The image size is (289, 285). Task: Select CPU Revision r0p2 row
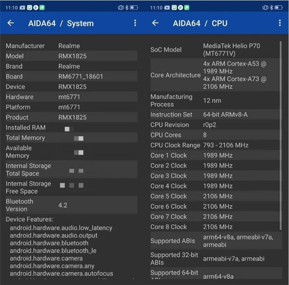click(x=216, y=125)
